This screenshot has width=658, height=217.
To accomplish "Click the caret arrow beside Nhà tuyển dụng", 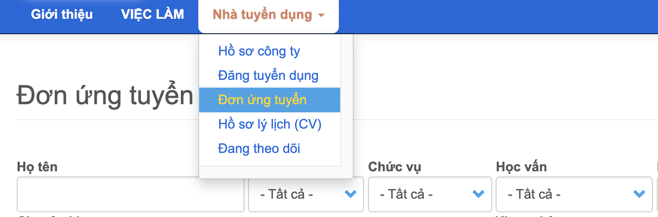I will pyautogui.click(x=321, y=16).
